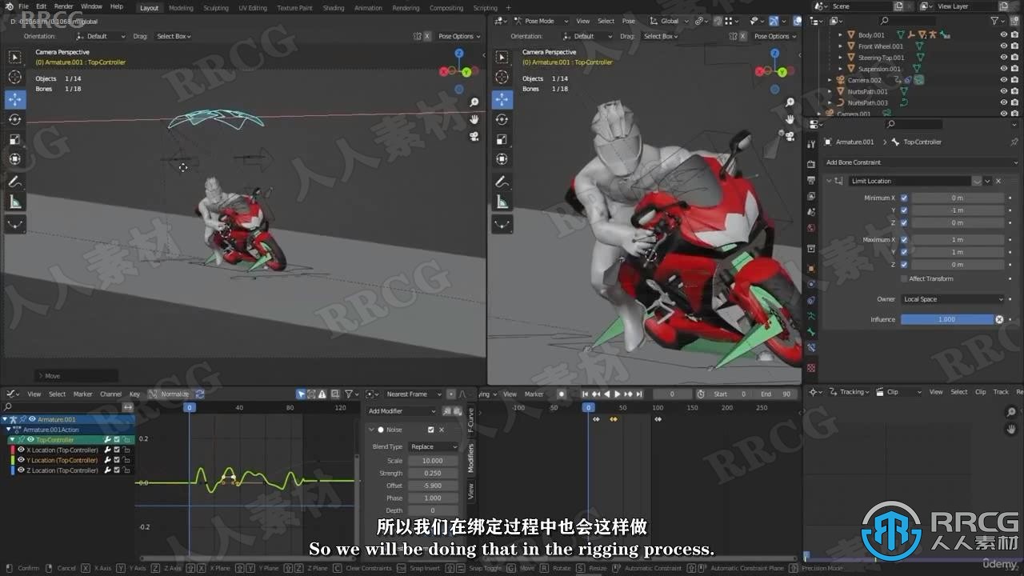The height and width of the screenshot is (576, 1024).
Task: Mute Y Location (Top-Controller) channel checkbox
Action: (117, 460)
